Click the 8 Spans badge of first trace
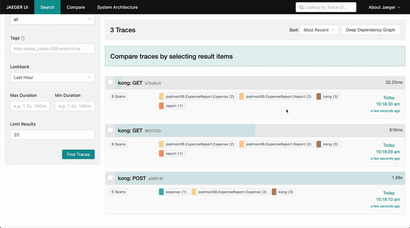Viewport: 410px width, 228px height. (x=118, y=96)
